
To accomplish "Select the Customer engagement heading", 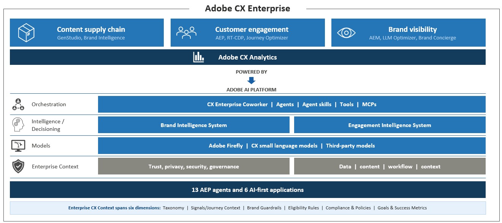I will point(252,30).
